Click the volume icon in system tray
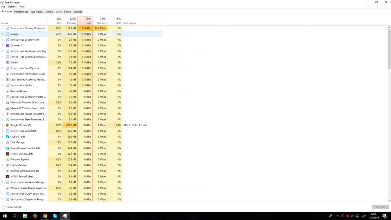The image size is (391, 220). click(x=352, y=216)
